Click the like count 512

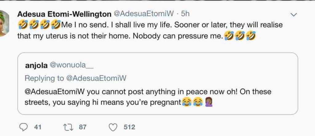coord(129,127)
